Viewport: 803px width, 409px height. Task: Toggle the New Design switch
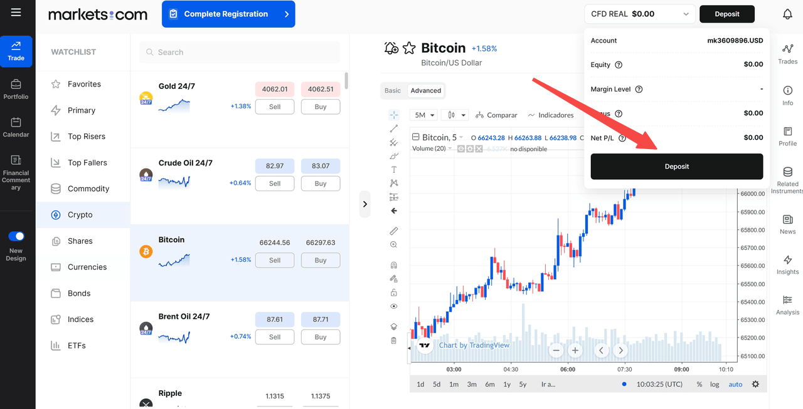pos(16,236)
